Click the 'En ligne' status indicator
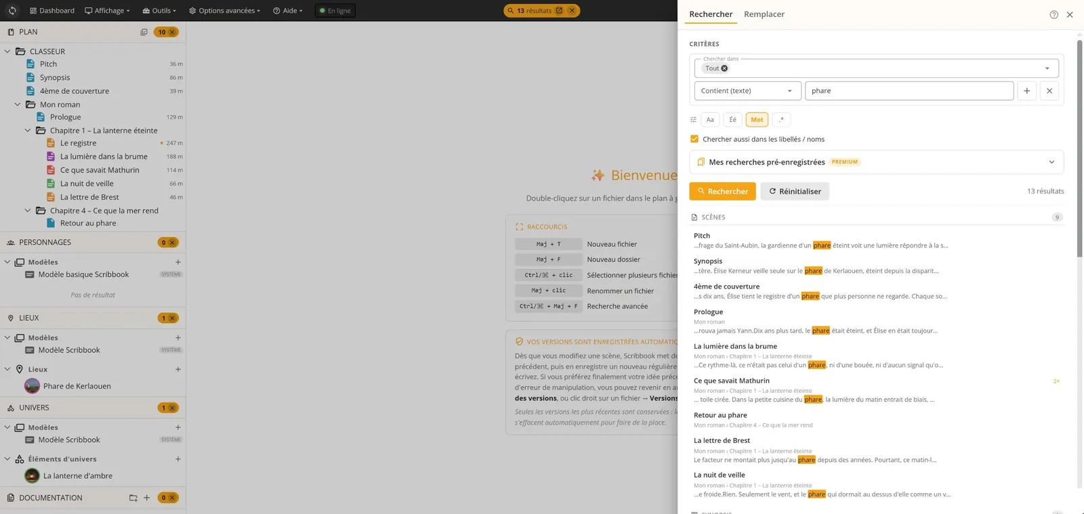The image size is (1084, 514). (335, 11)
